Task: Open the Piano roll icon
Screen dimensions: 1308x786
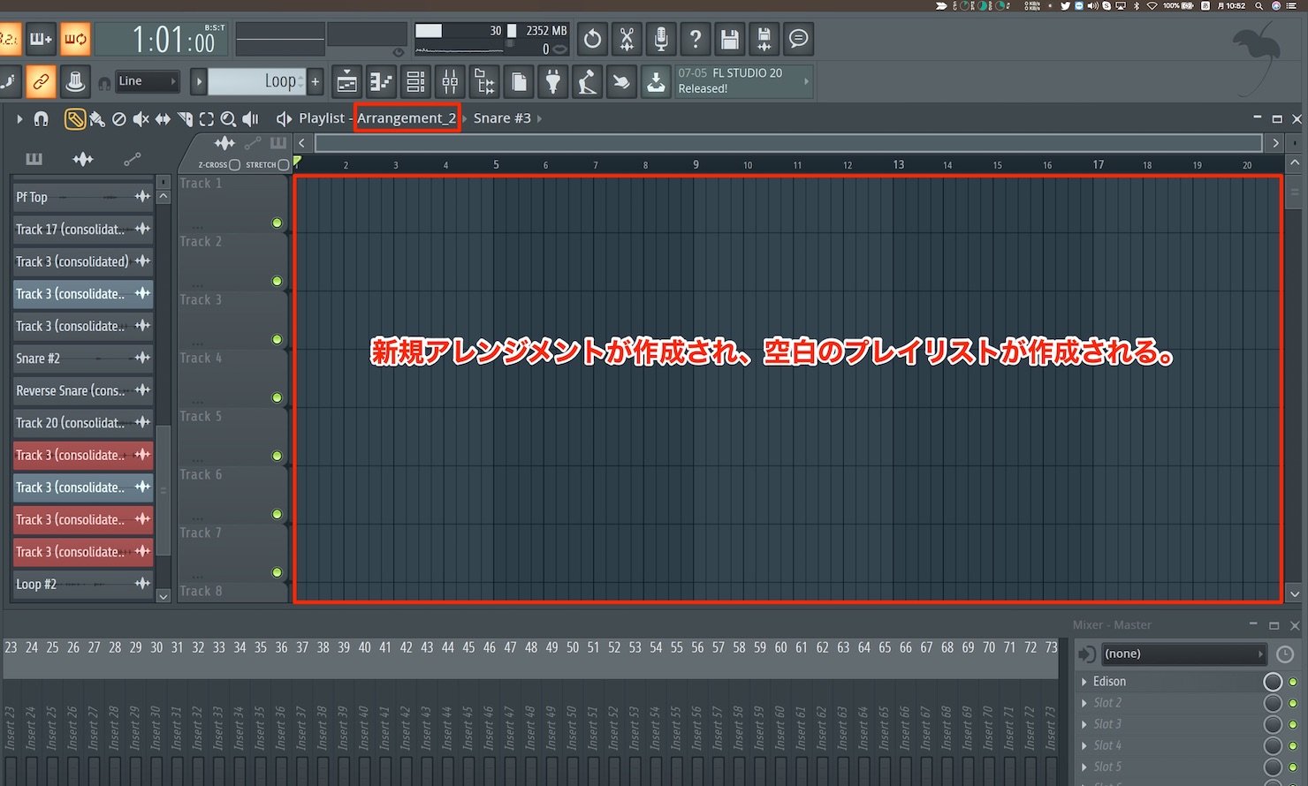Action: tap(382, 82)
